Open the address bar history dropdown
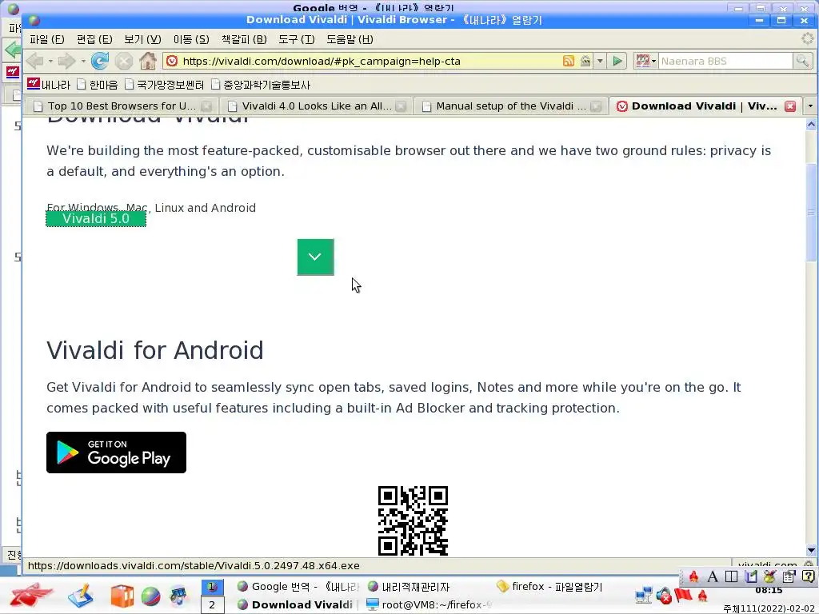The width and height of the screenshot is (819, 614). point(600,61)
